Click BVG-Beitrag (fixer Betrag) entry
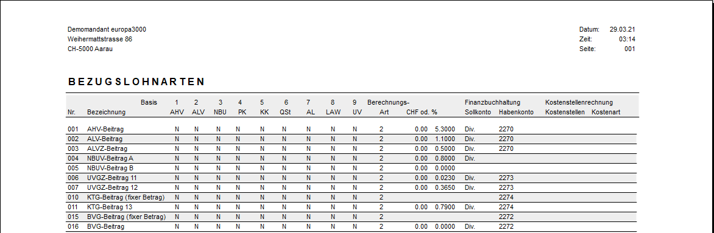Image resolution: width=714 pixels, height=233 pixels. [x=126, y=217]
